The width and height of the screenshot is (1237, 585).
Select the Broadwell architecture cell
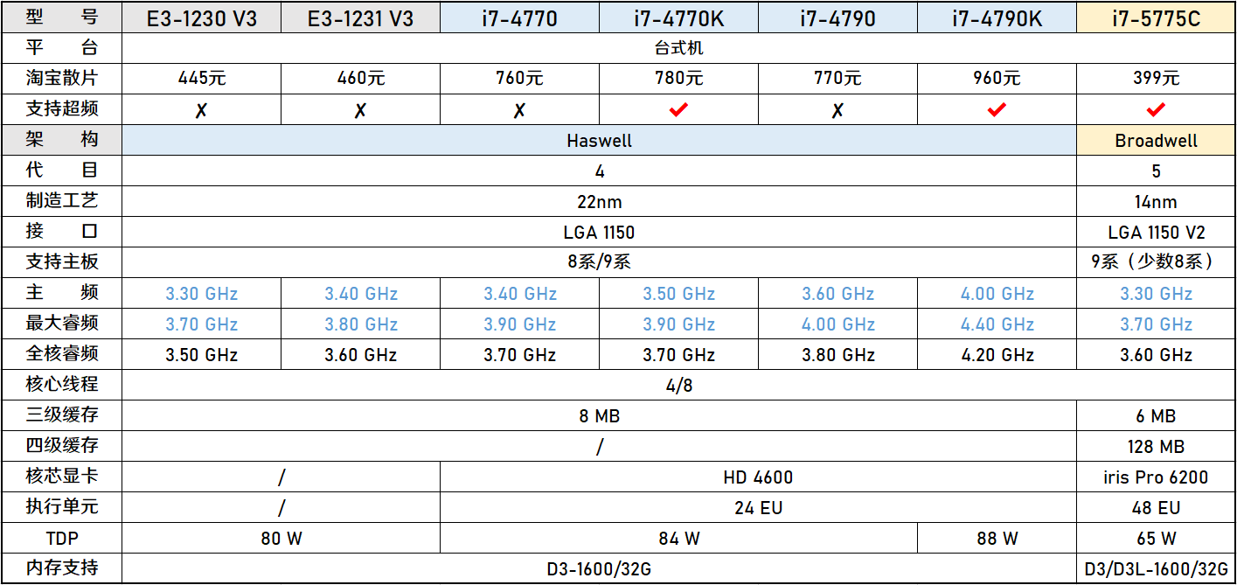tap(1157, 141)
